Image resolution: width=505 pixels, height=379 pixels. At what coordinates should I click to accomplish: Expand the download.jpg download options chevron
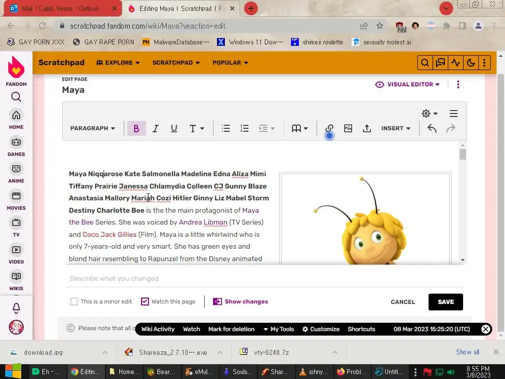(105, 352)
